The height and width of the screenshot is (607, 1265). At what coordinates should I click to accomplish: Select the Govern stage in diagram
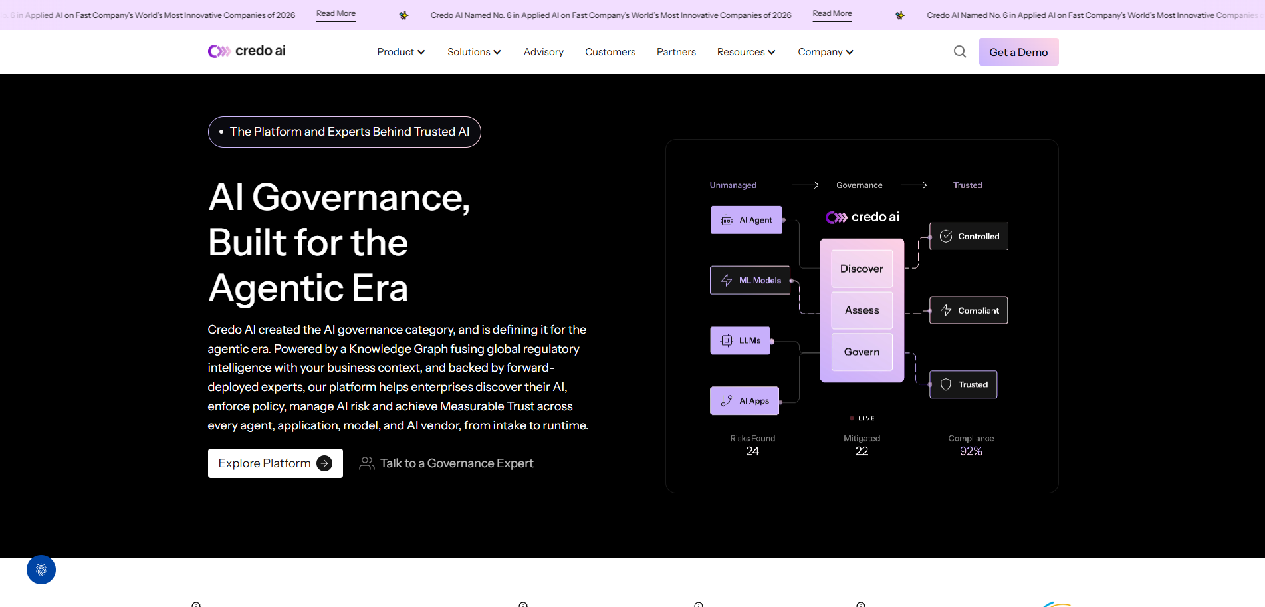(862, 352)
